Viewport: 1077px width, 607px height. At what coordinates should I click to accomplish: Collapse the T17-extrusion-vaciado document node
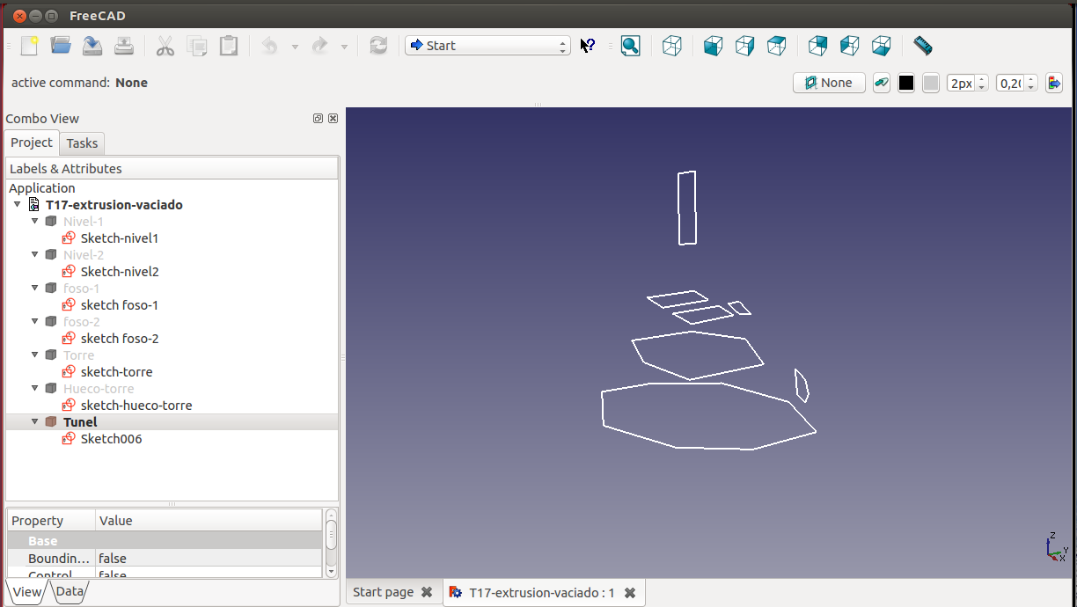[x=17, y=204]
